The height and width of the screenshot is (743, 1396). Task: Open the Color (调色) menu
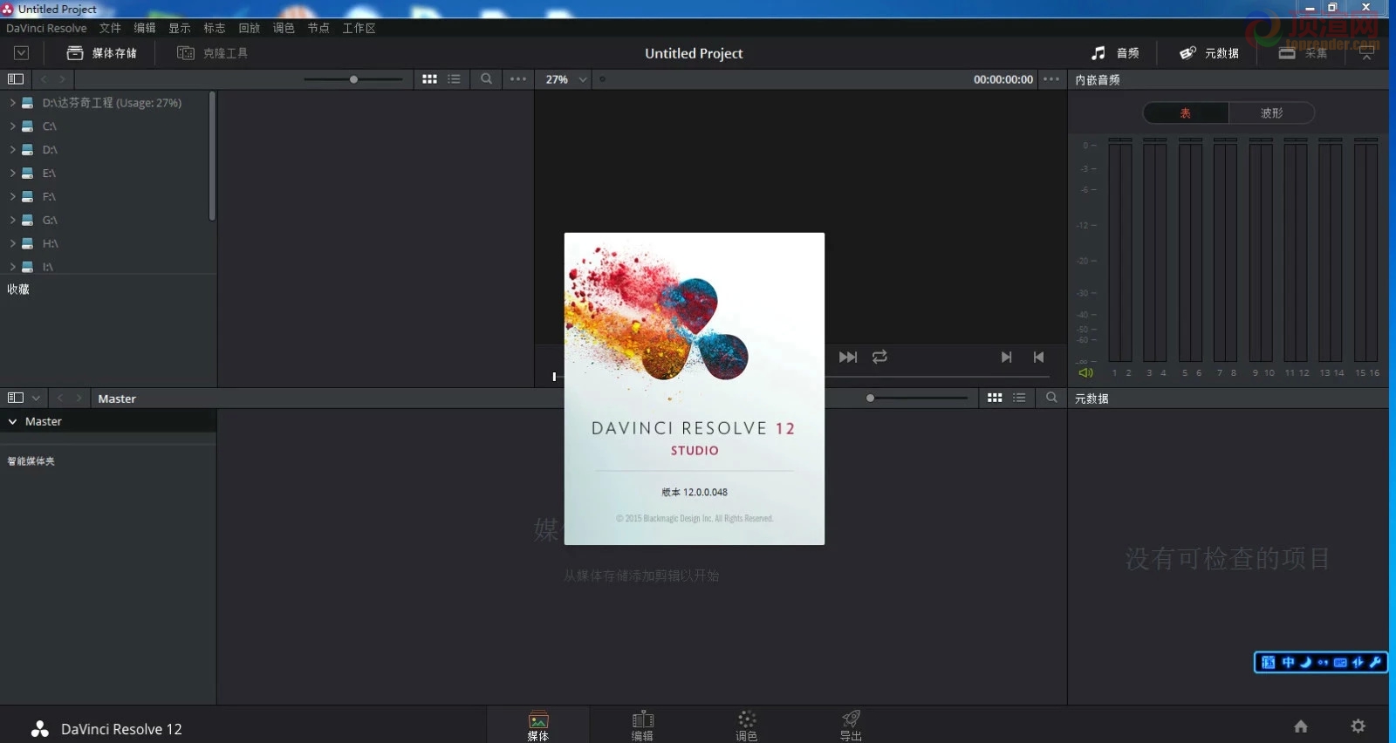(284, 28)
